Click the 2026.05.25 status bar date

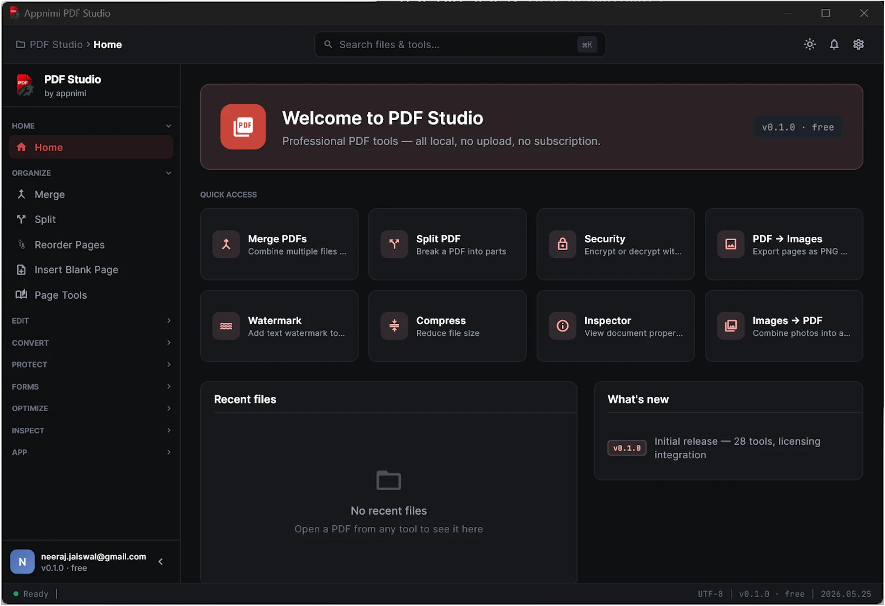[x=846, y=594]
